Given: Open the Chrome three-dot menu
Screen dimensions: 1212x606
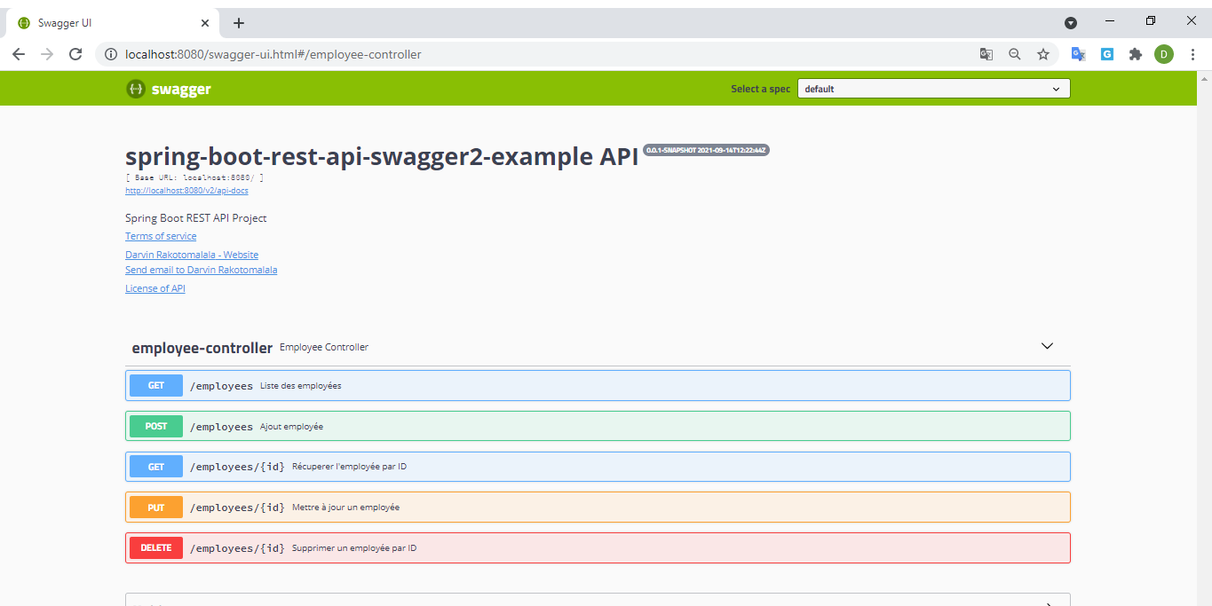Looking at the screenshot, I should (x=1192, y=54).
